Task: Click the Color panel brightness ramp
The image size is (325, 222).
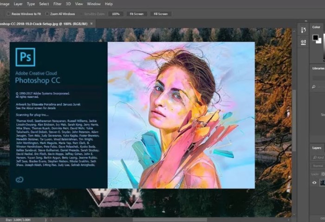Action: (324, 48)
